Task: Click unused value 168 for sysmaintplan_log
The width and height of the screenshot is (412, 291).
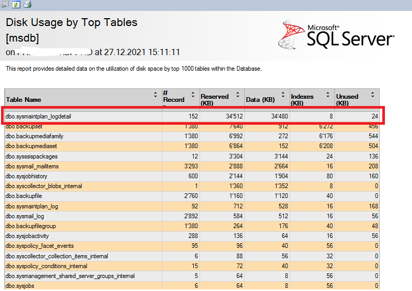Action: (x=373, y=206)
